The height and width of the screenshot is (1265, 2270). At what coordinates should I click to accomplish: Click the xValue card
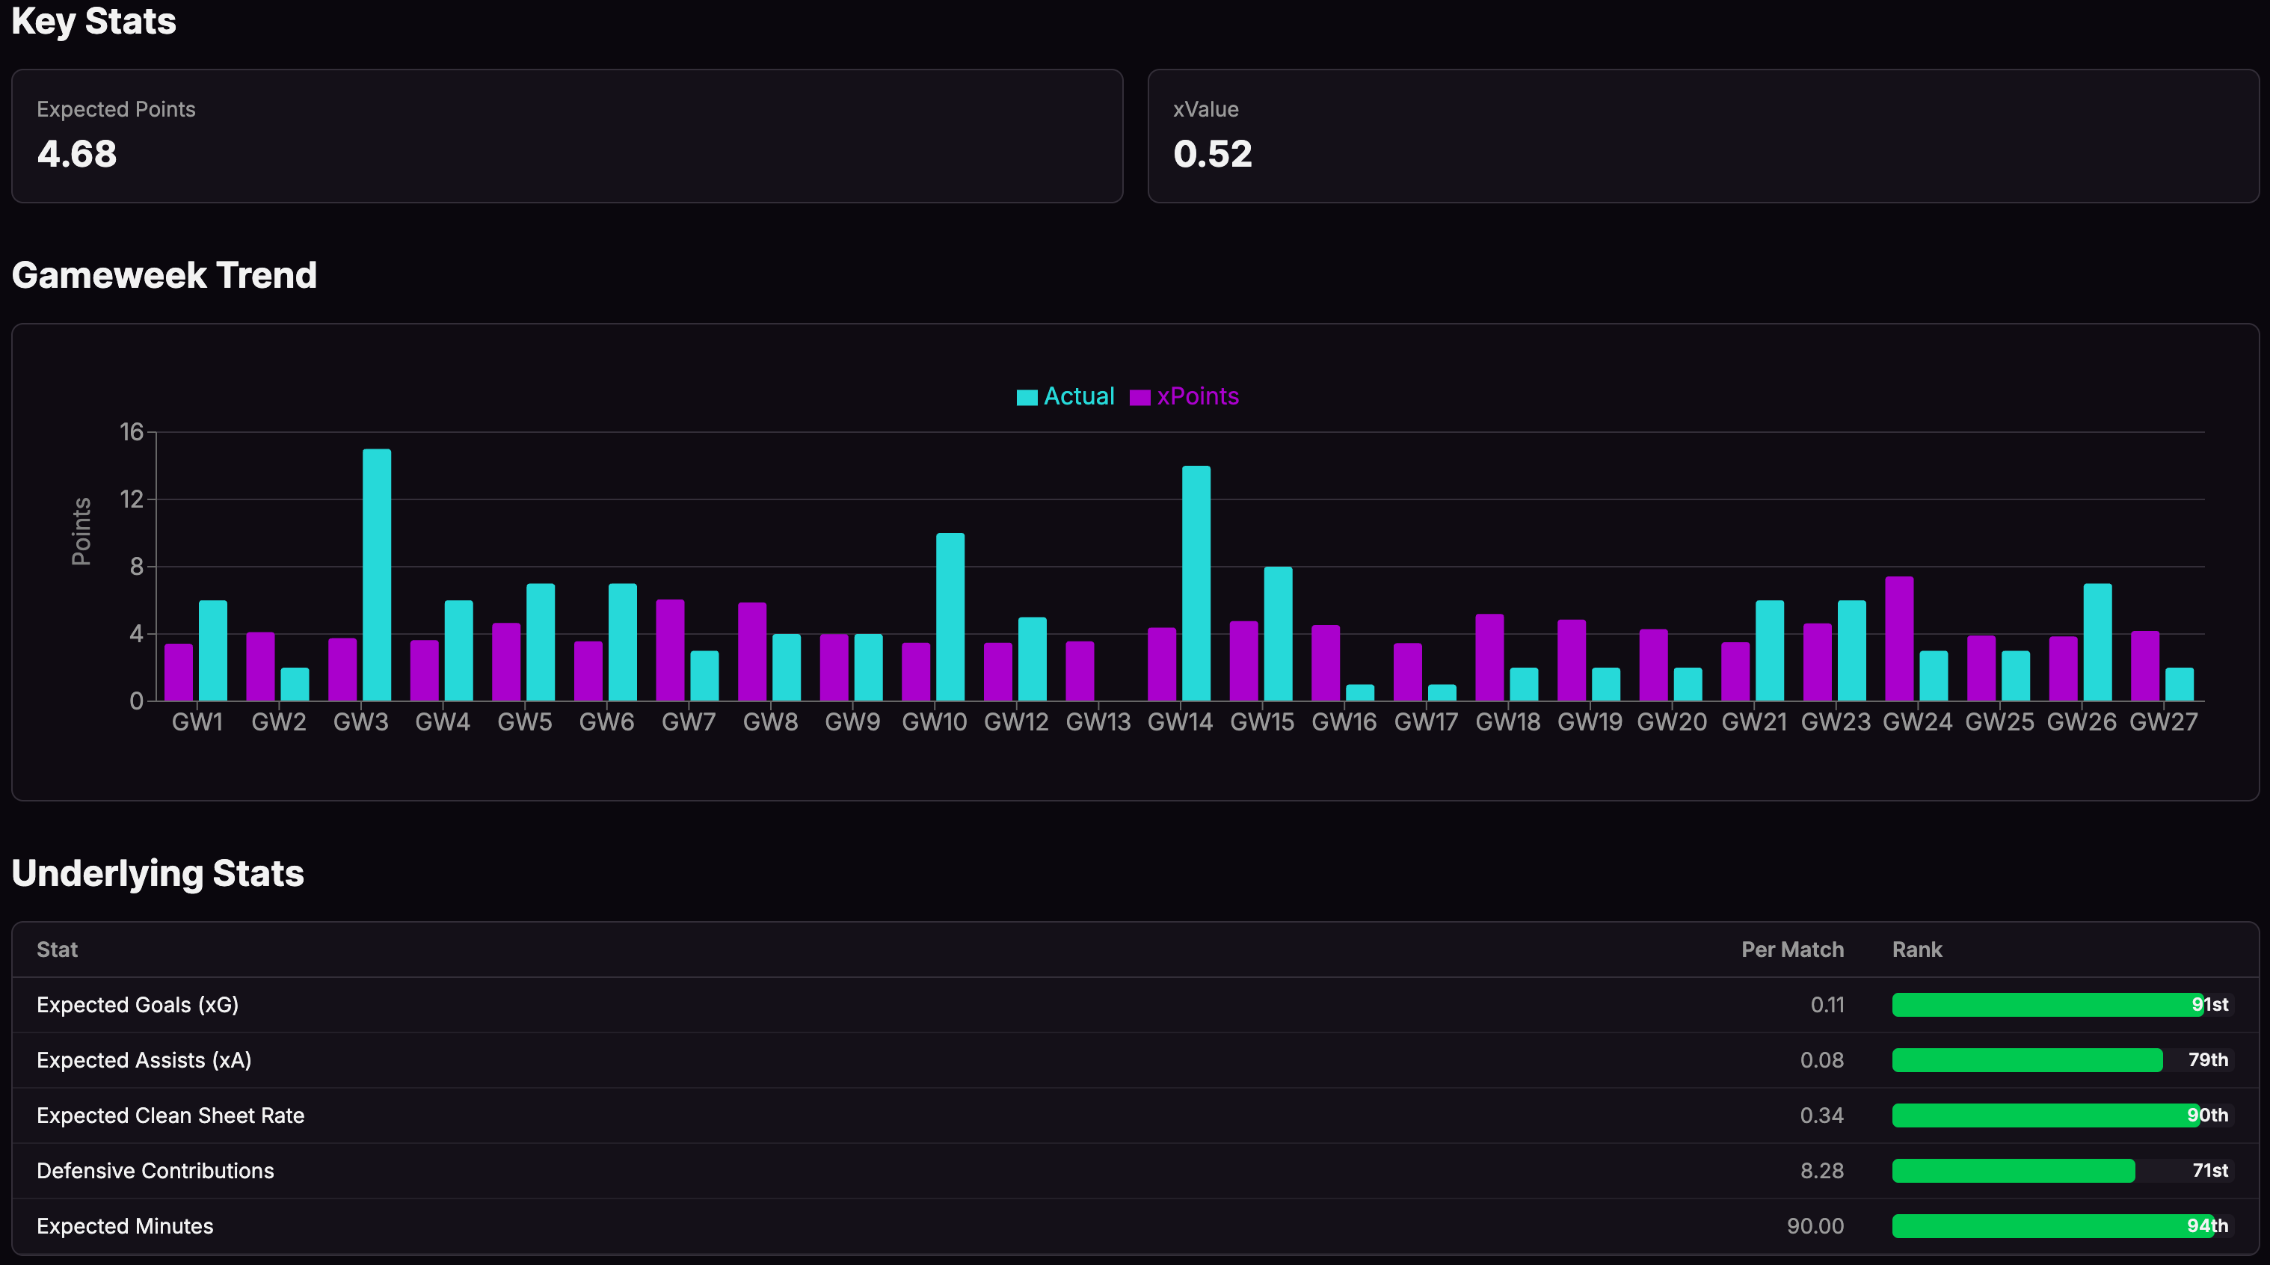click(x=1703, y=135)
